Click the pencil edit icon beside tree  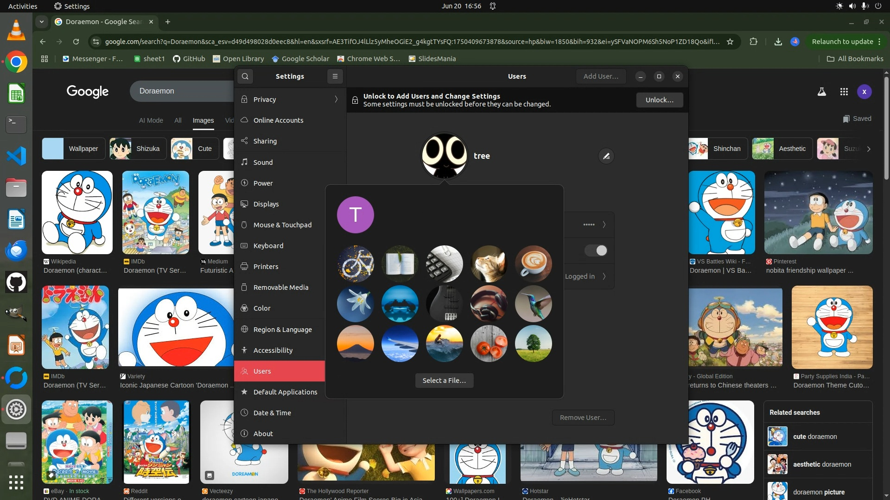[606, 156]
